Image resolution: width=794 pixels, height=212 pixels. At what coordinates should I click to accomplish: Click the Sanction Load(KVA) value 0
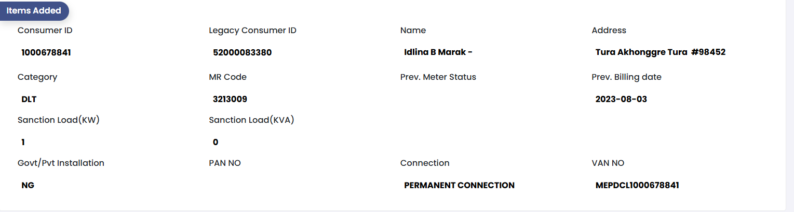pos(216,142)
